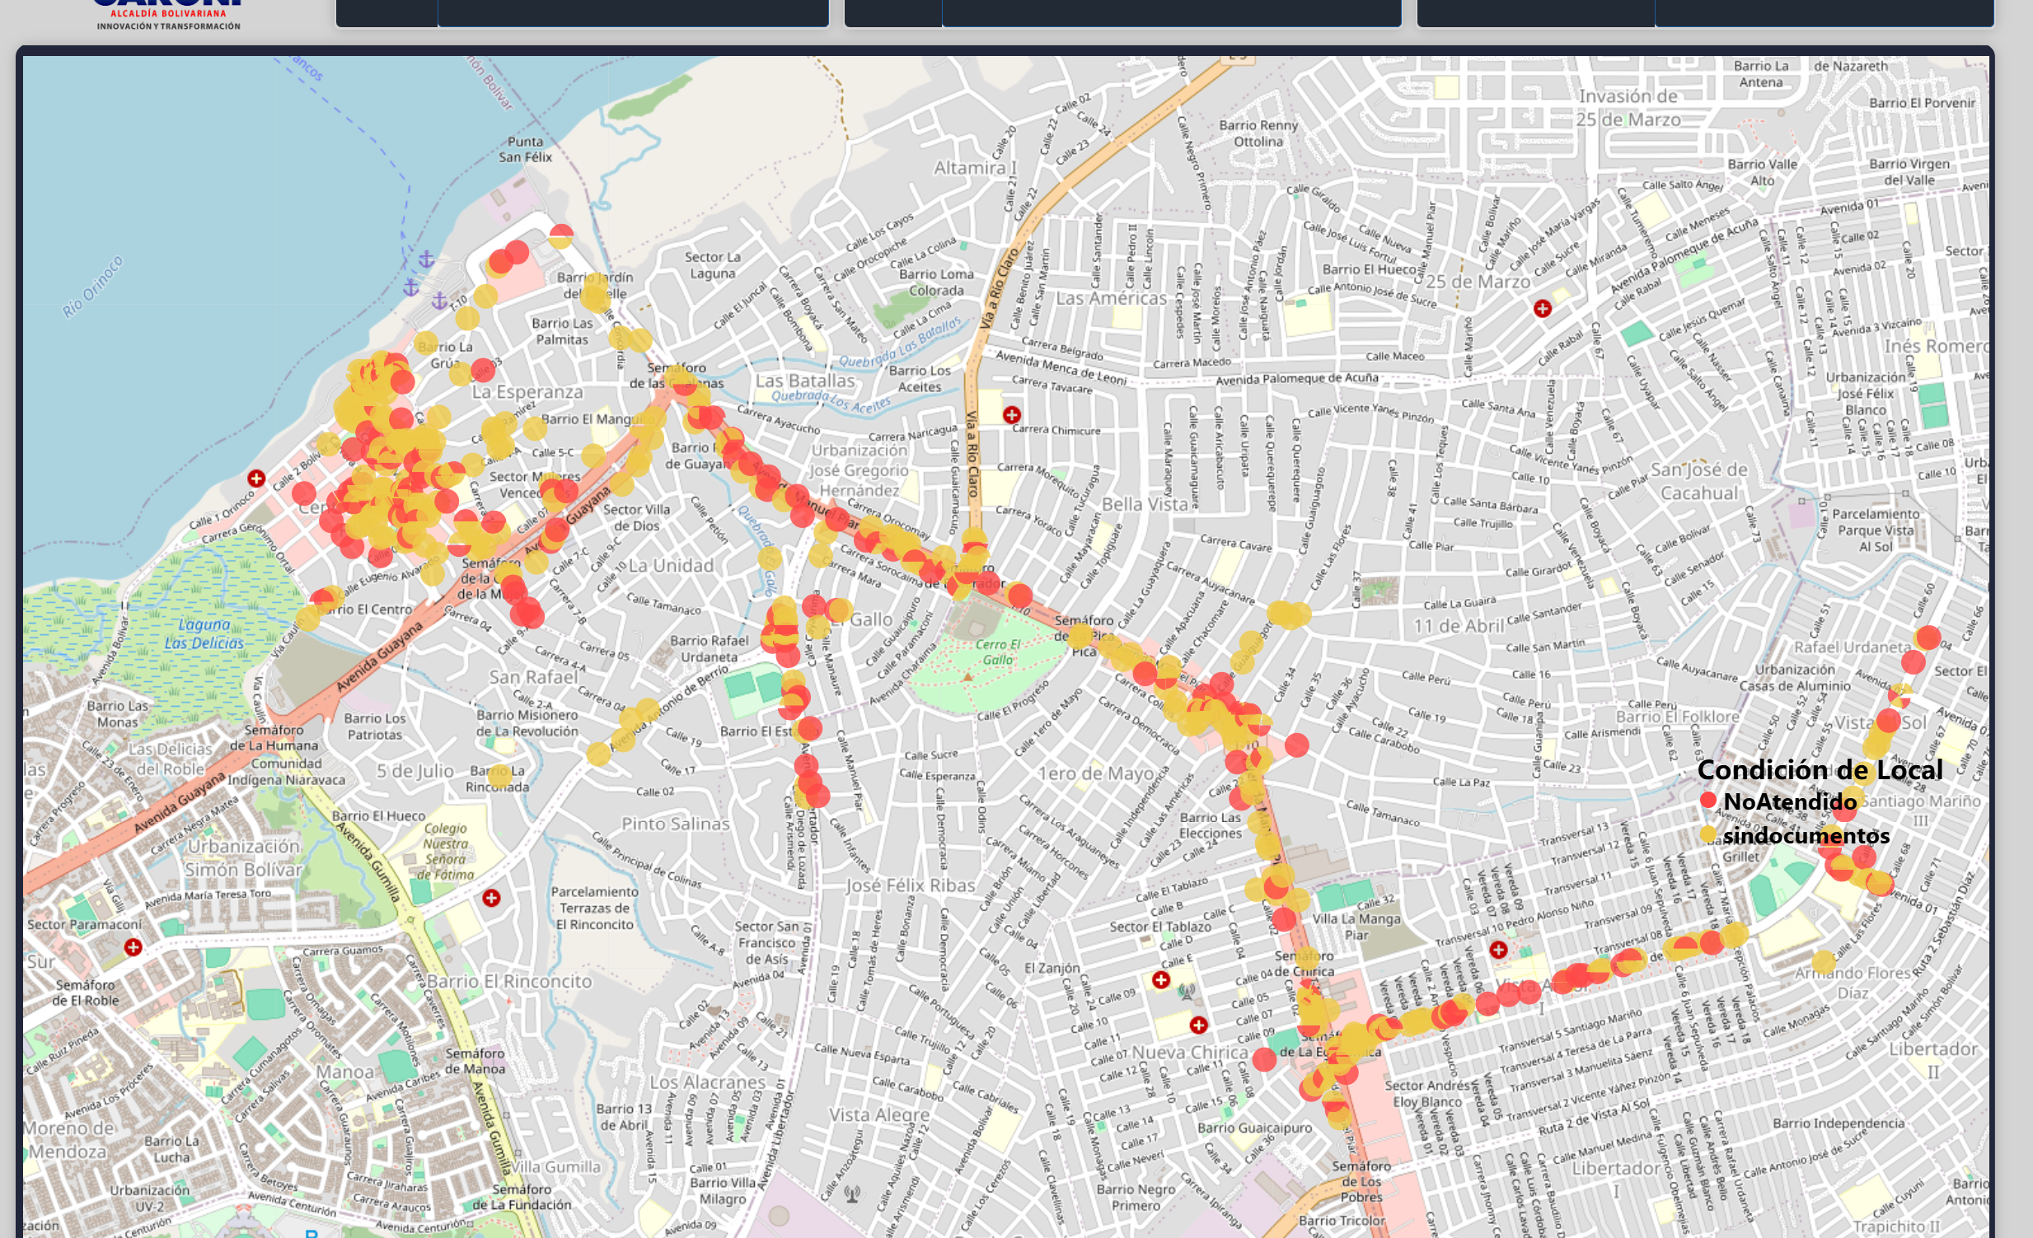Click the red NoAtendido legend dot

1709,800
